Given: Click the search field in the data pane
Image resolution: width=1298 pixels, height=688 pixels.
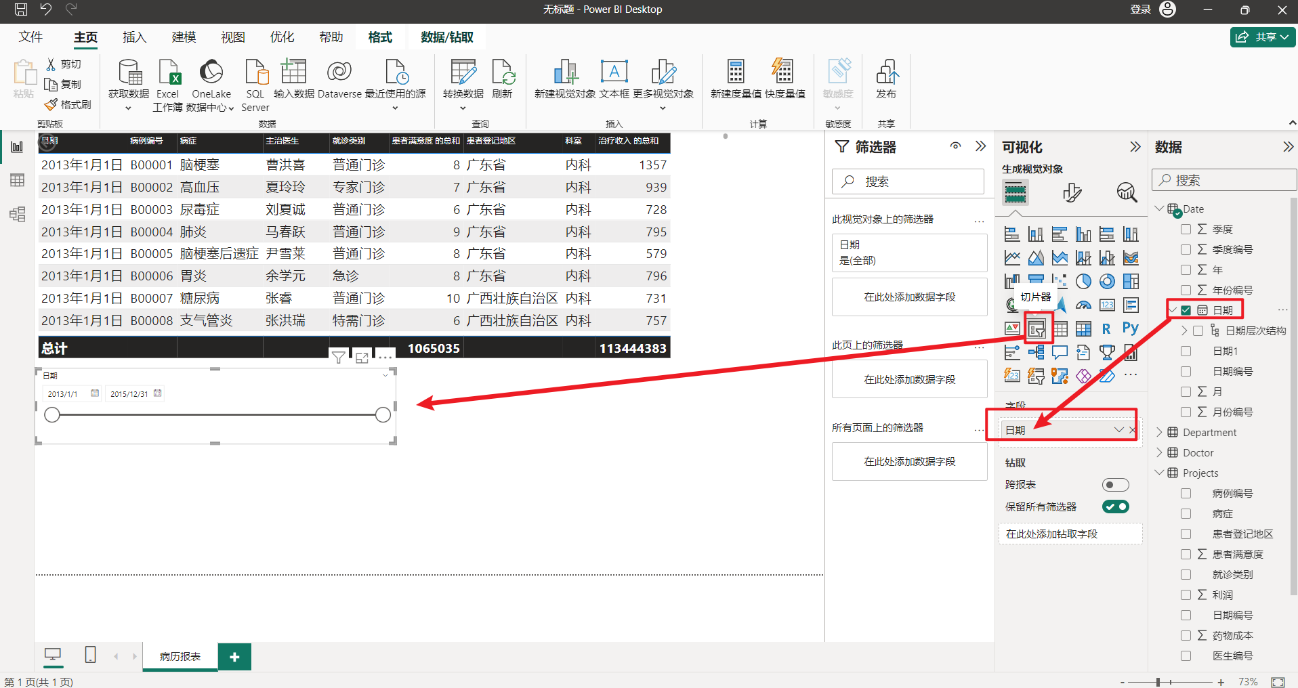Looking at the screenshot, I should coord(1225,180).
